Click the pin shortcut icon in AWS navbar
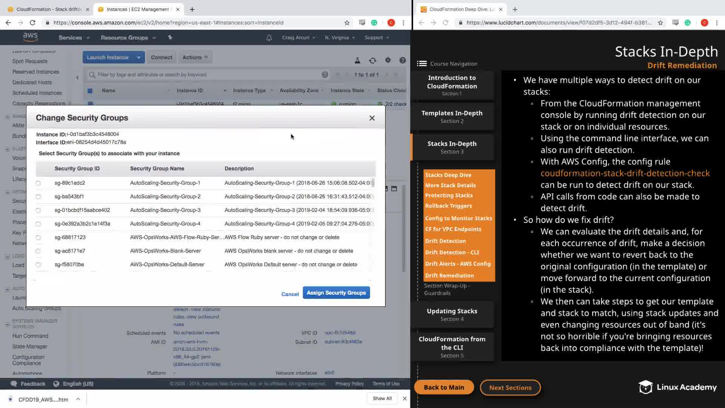 170,37
